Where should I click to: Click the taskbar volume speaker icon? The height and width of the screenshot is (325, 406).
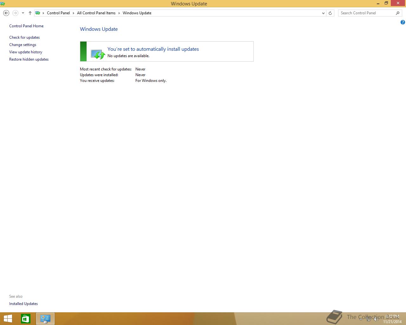[x=376, y=319]
